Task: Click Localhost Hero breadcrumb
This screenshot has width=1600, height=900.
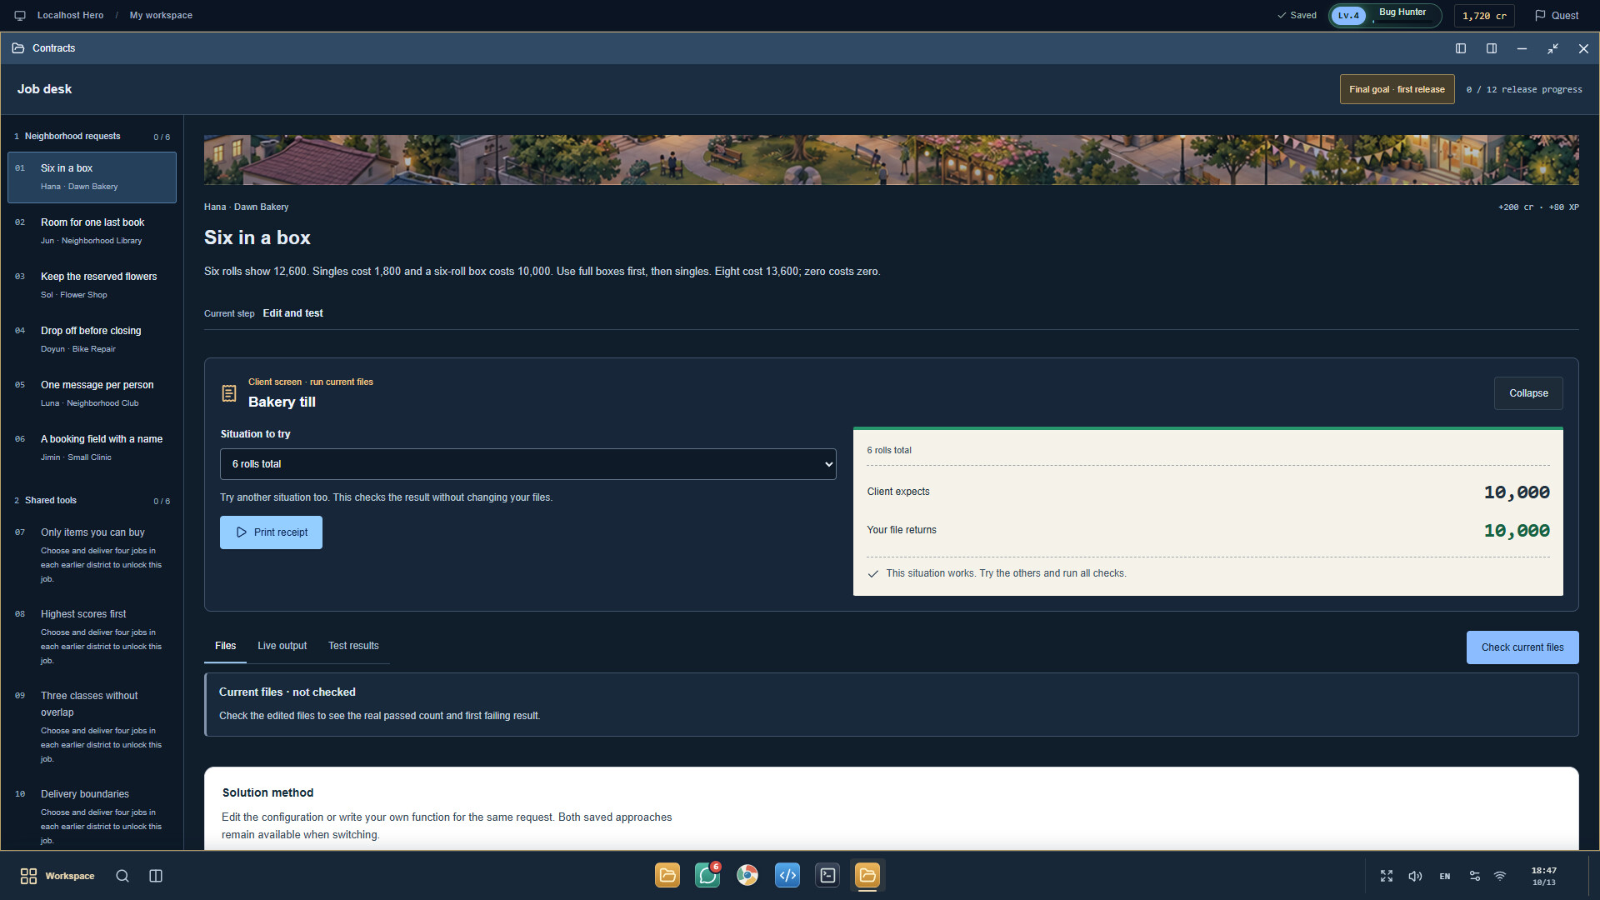Action: point(70,16)
